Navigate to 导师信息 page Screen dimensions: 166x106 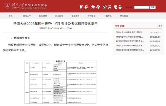(x=91, y=16)
